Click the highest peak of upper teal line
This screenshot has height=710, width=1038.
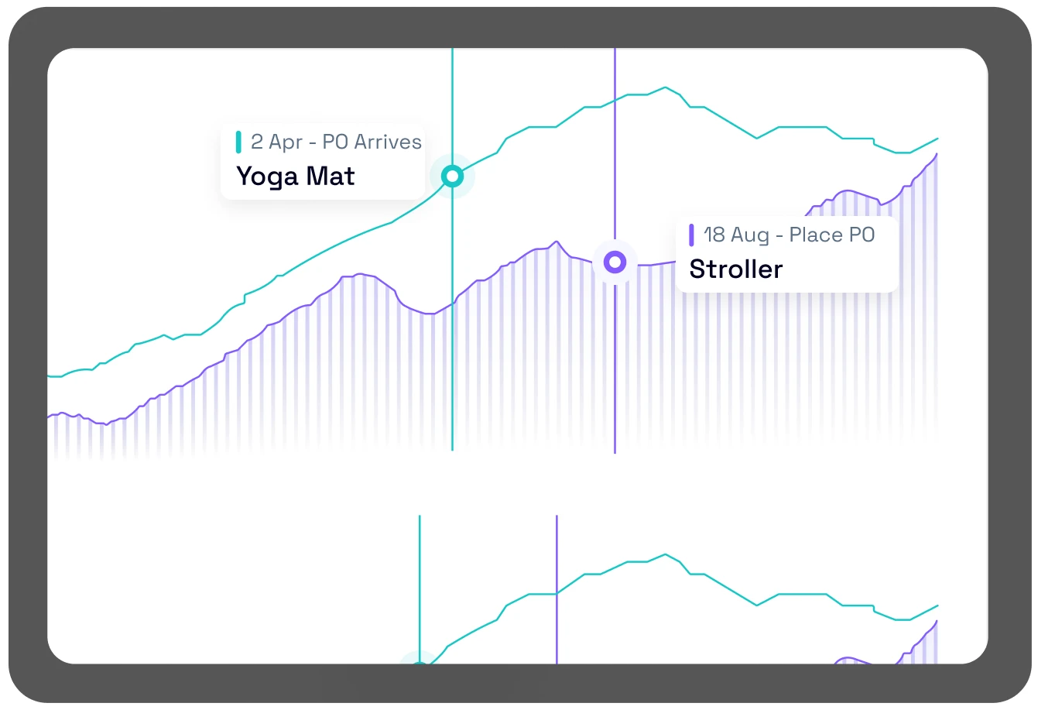pyautogui.click(x=665, y=87)
